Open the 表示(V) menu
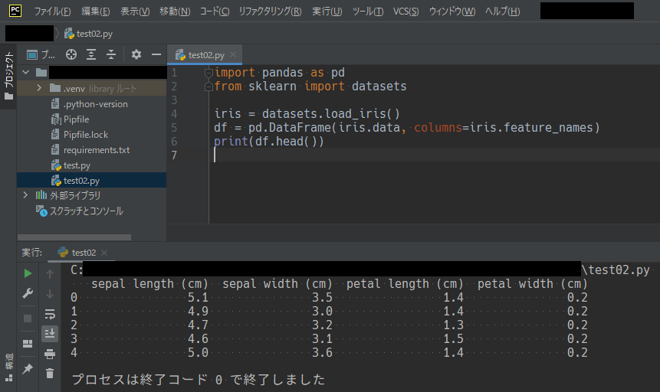The image size is (660, 392). [135, 11]
